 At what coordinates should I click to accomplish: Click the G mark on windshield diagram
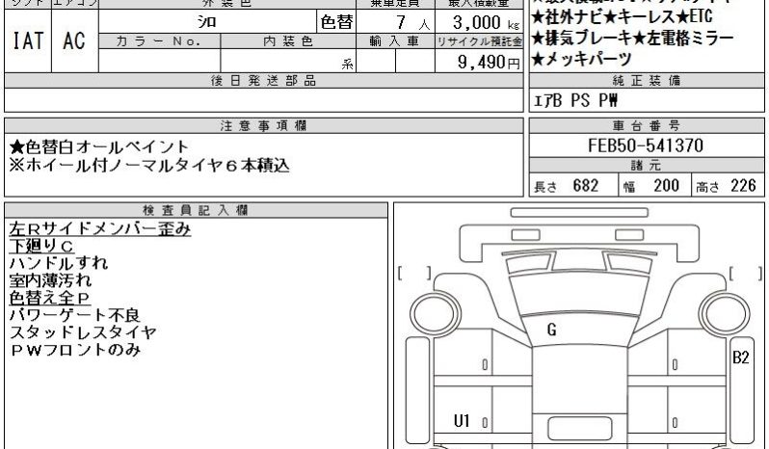[551, 330]
